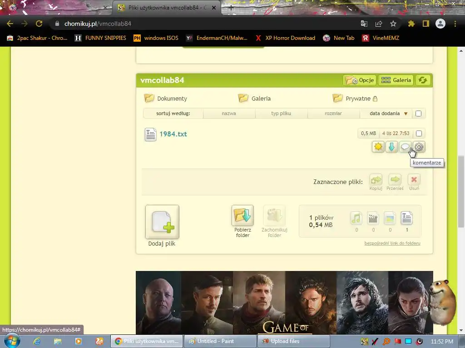Screen dimensions: 465x348
Task: Open the Chrome profile avatar
Action: tap(440, 24)
